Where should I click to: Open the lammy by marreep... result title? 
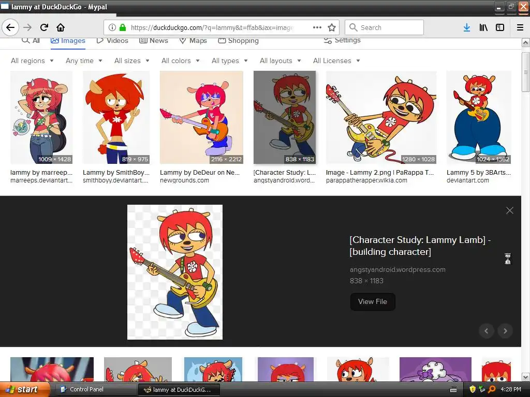41,173
